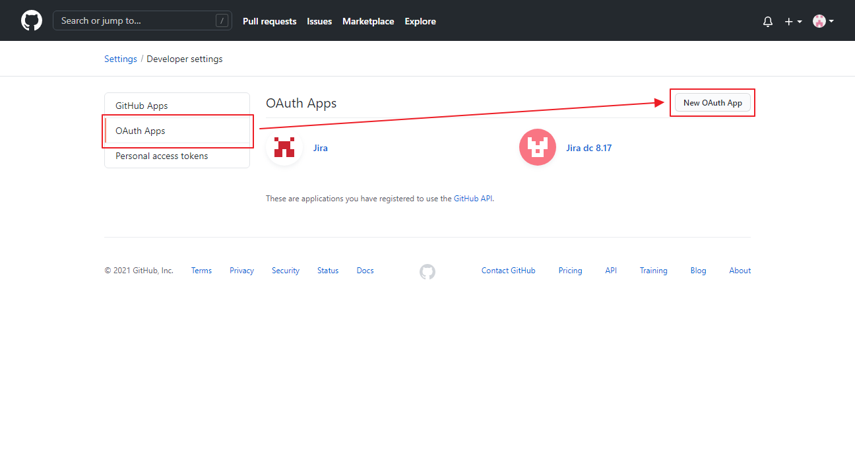Screen dimensions: 855x460
Task: Click the Jira app avatar icon
Action: click(x=284, y=147)
